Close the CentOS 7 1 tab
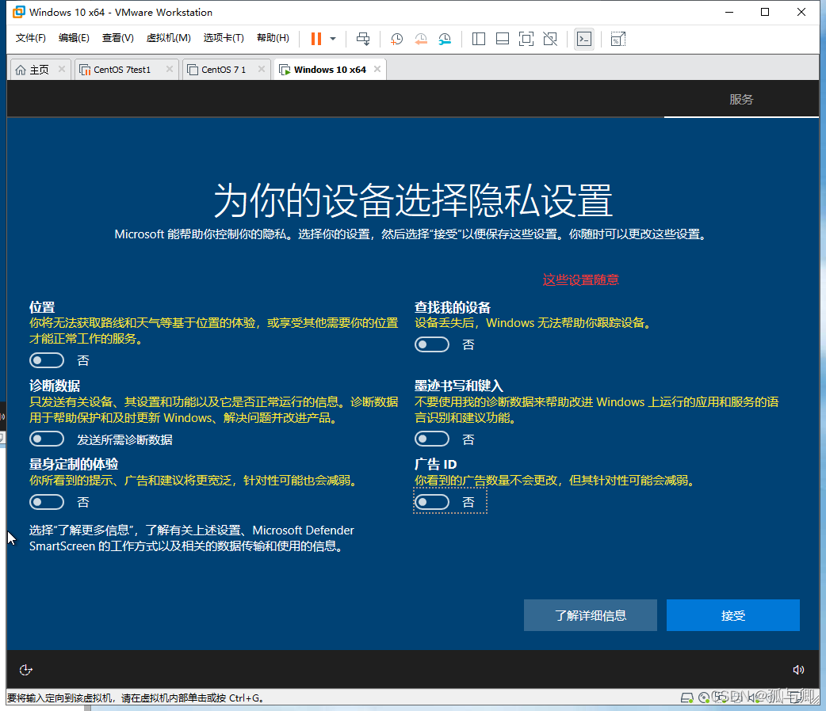This screenshot has width=826, height=711. click(x=262, y=69)
